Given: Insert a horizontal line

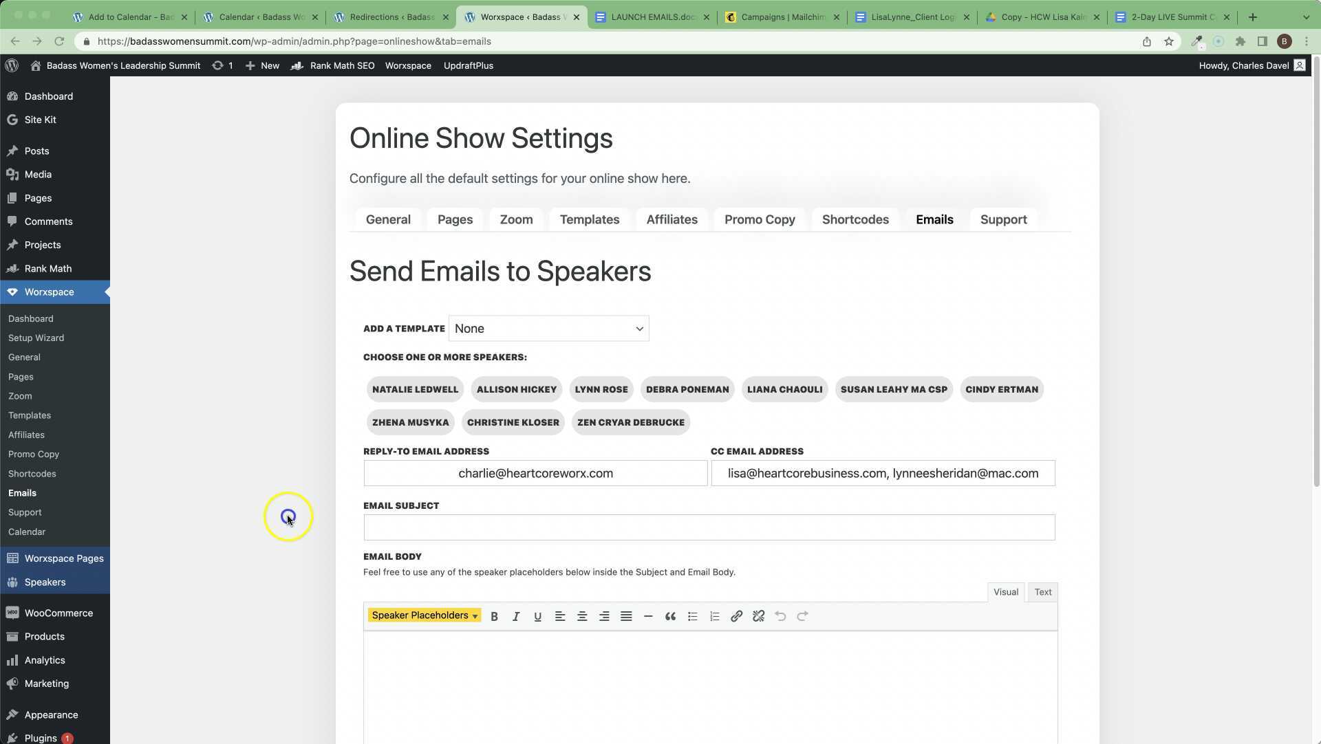Looking at the screenshot, I should click(x=648, y=616).
